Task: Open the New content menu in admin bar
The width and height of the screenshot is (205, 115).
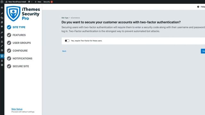Action: tap(38, 2)
